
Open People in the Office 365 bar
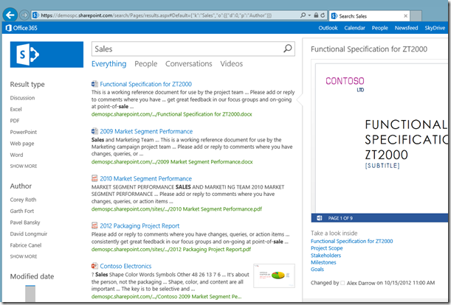click(x=379, y=28)
